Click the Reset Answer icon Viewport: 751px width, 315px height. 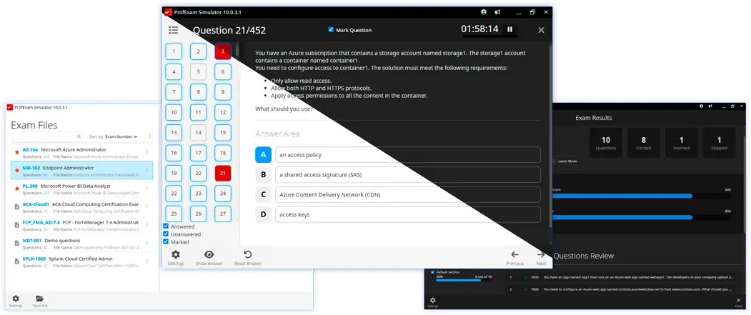click(x=248, y=255)
